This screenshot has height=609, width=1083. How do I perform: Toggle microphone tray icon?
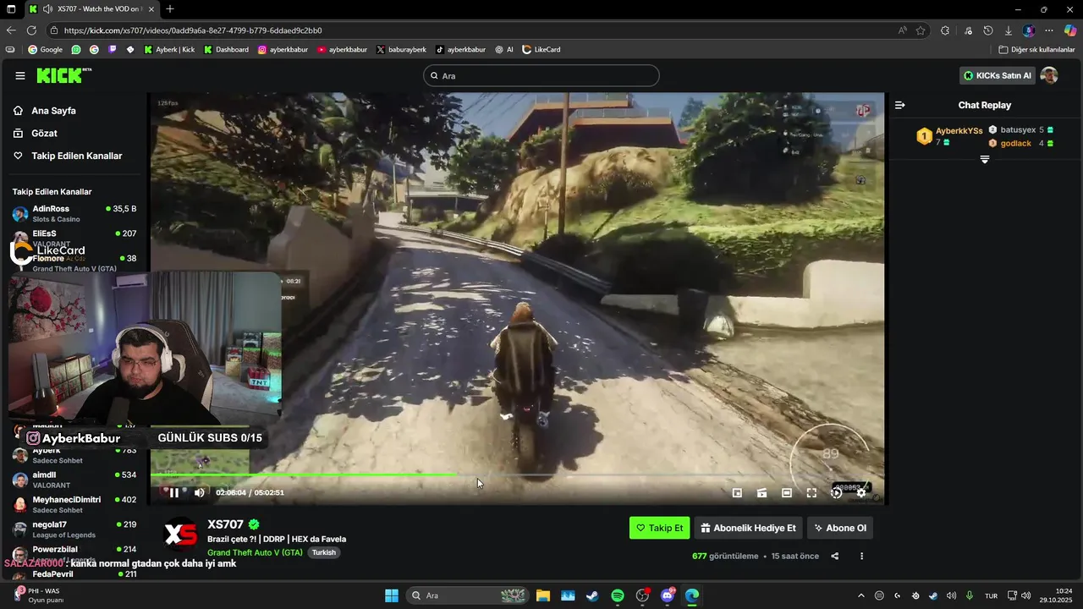(970, 595)
